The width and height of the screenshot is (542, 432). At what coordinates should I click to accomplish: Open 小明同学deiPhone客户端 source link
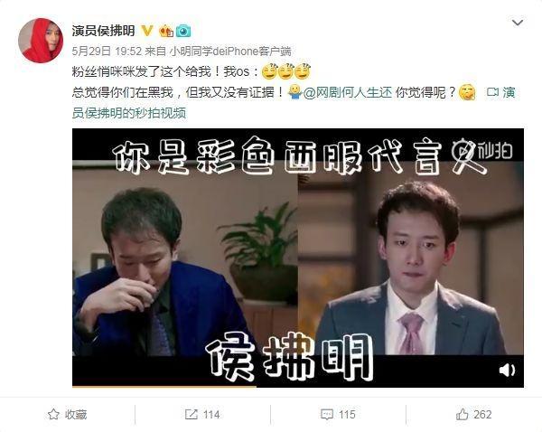click(x=230, y=52)
